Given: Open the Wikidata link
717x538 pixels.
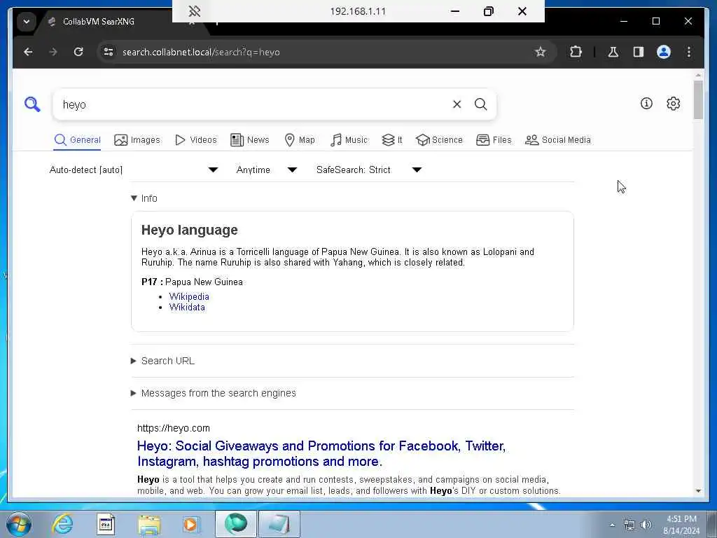Looking at the screenshot, I should (187, 307).
